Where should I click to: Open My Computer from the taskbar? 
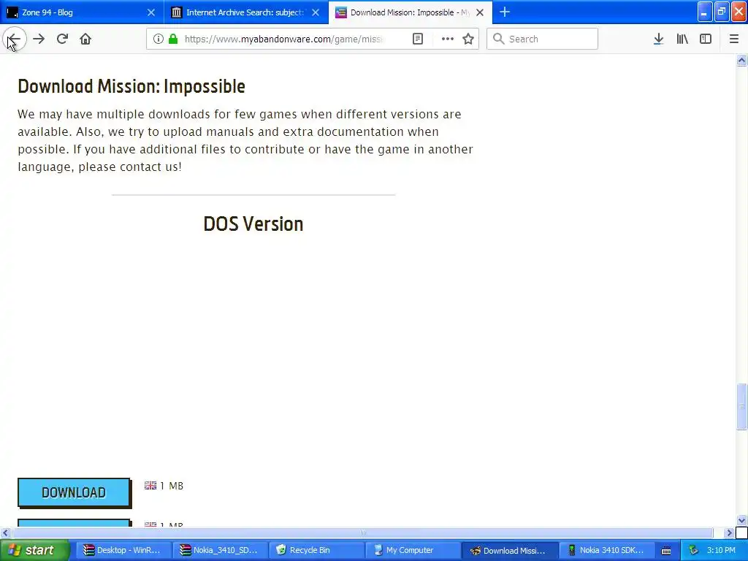[x=412, y=550]
